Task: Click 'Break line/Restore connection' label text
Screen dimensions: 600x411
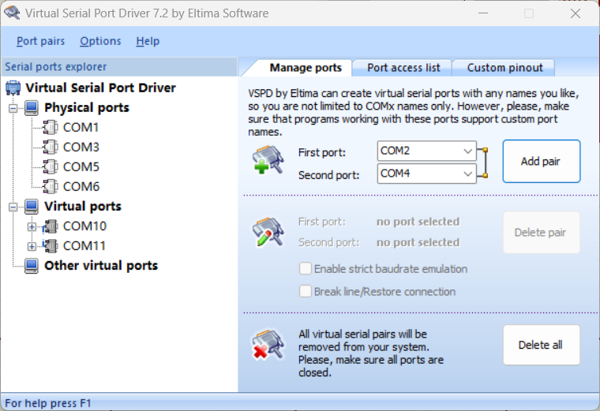Action: [x=384, y=292]
